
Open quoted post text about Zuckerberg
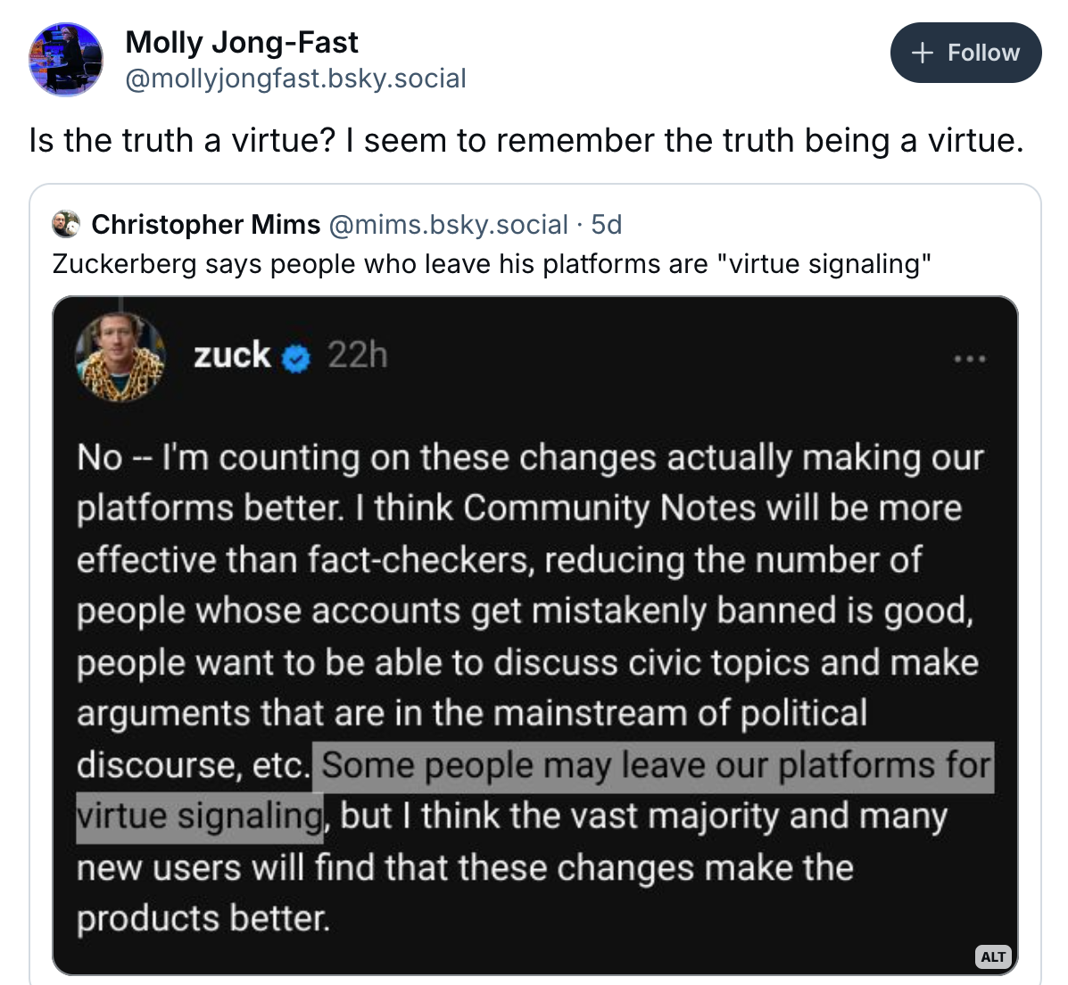pos(492,264)
